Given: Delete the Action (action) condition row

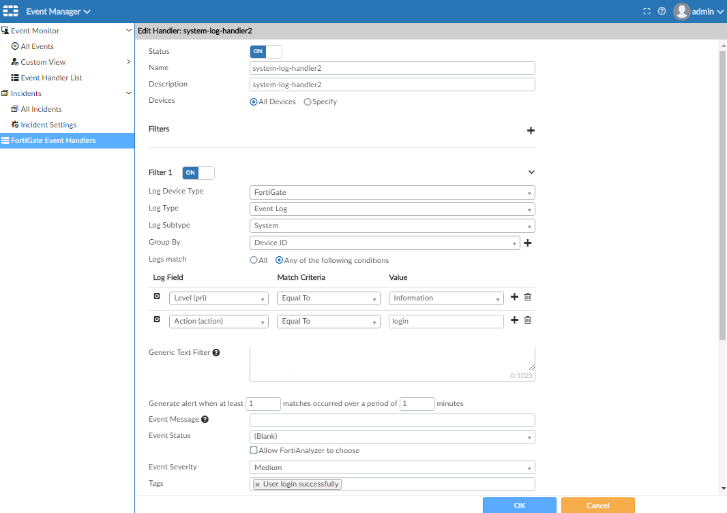Looking at the screenshot, I should (x=528, y=320).
